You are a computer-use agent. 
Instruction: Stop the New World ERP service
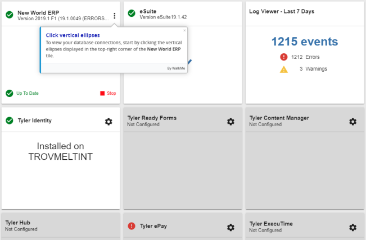tap(108, 93)
